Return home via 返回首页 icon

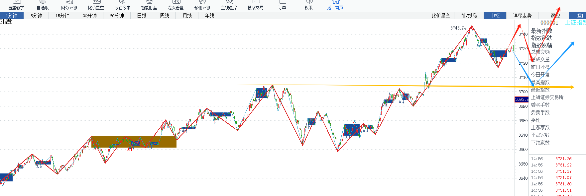click(335, 5)
